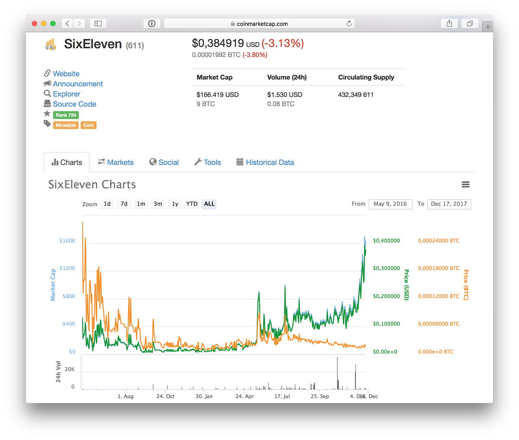Edit the From date May 9, 2016
The width and height of the screenshot is (519, 440).
pos(390,204)
